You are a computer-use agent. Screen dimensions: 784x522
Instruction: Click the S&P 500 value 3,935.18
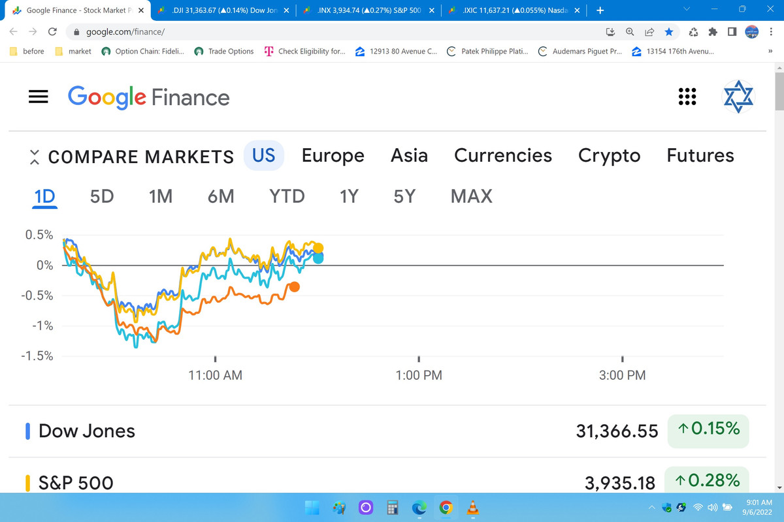(x=620, y=483)
